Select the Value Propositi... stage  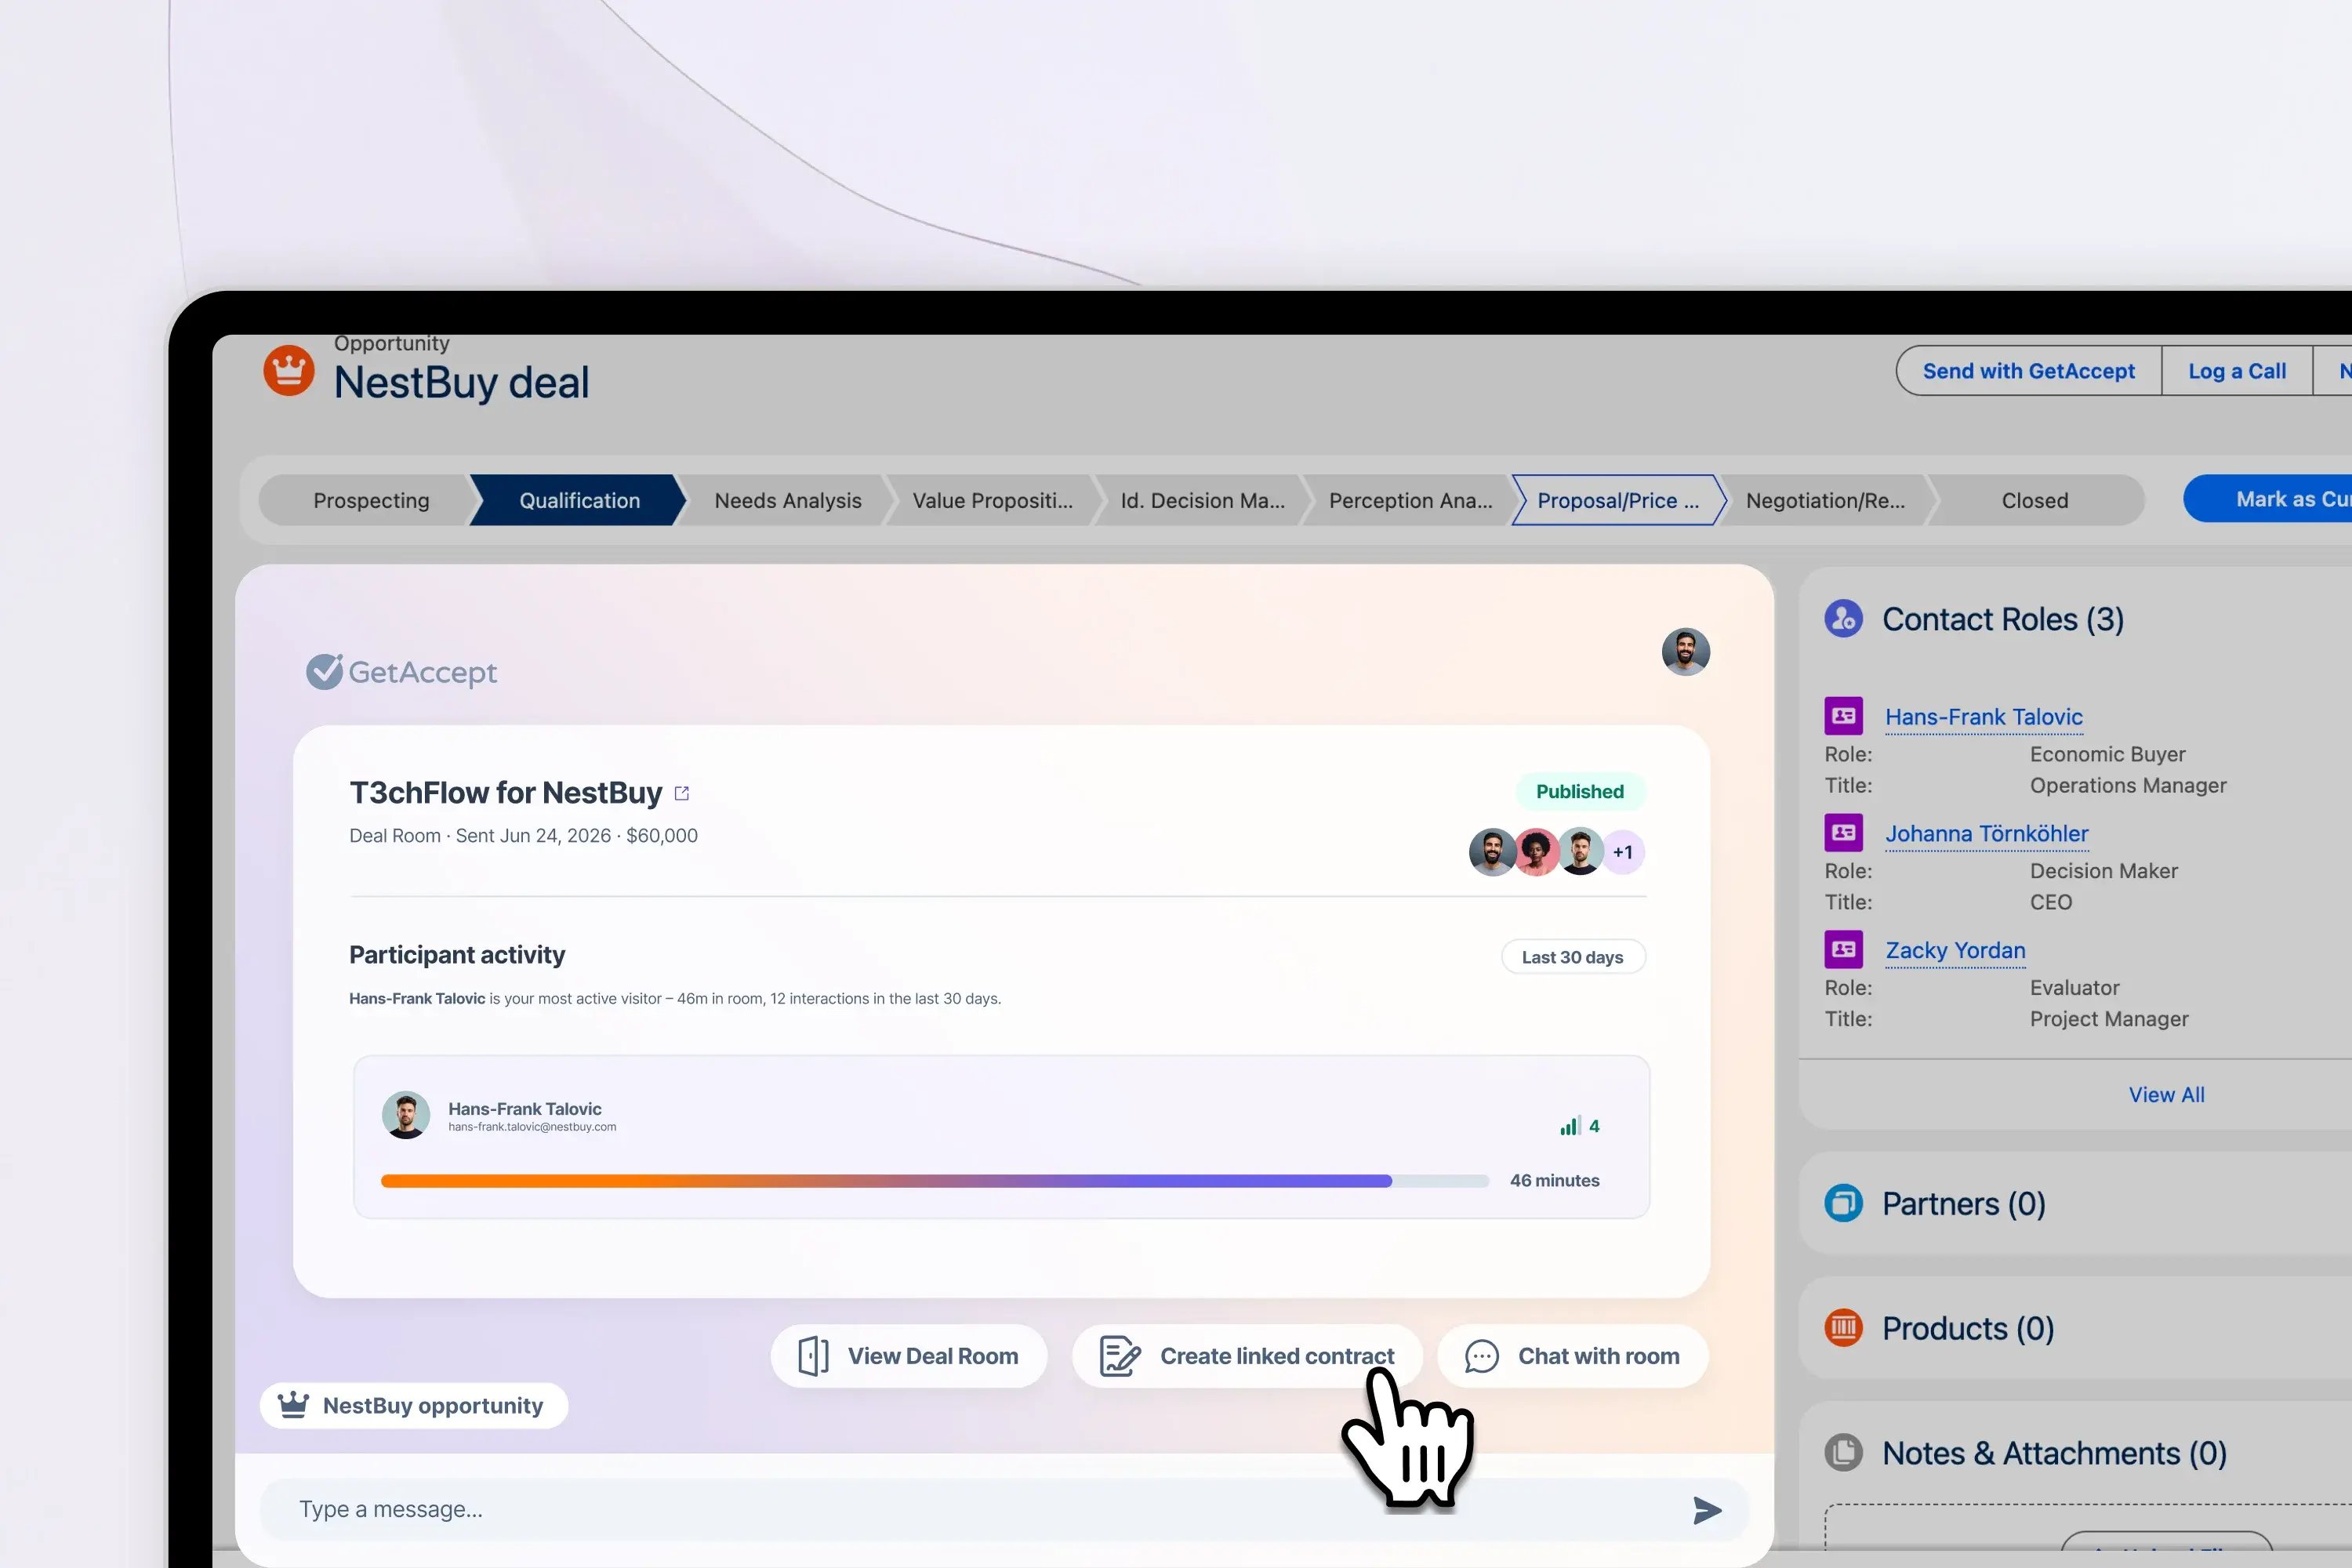pyautogui.click(x=992, y=500)
